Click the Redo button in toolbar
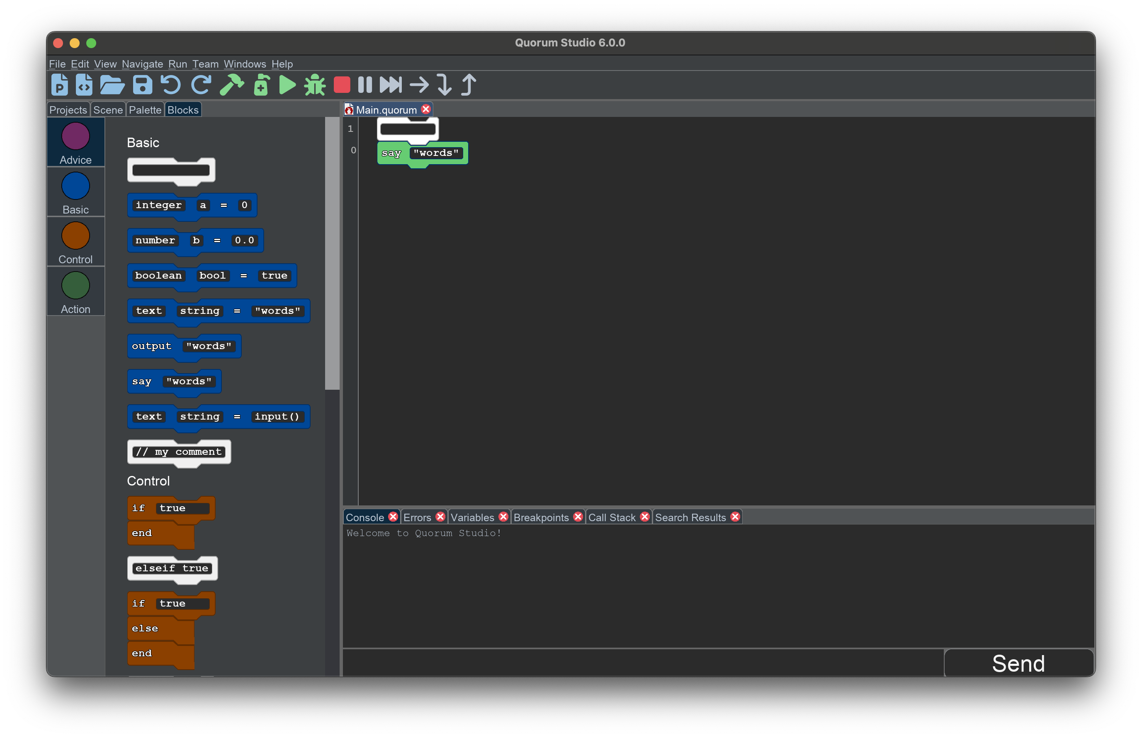Viewport: 1142px width, 738px height. tap(200, 85)
